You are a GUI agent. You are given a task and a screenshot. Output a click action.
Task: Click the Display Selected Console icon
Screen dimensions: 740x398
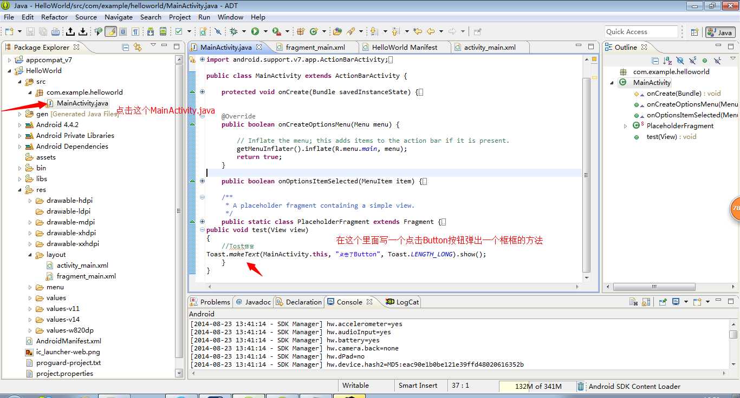(x=676, y=301)
